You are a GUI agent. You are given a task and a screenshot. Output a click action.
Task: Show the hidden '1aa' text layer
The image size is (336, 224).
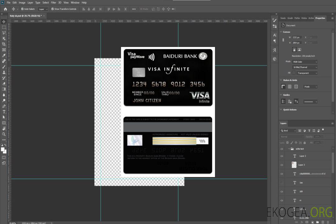tap(282, 183)
